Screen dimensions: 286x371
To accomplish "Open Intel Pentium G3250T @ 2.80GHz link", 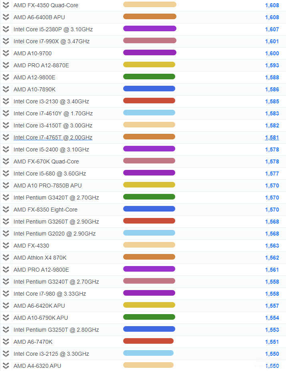I will tap(56, 330).
